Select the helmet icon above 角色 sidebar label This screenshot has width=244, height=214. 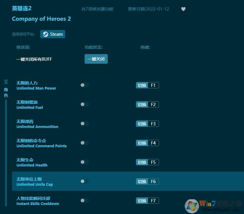coord(6,82)
